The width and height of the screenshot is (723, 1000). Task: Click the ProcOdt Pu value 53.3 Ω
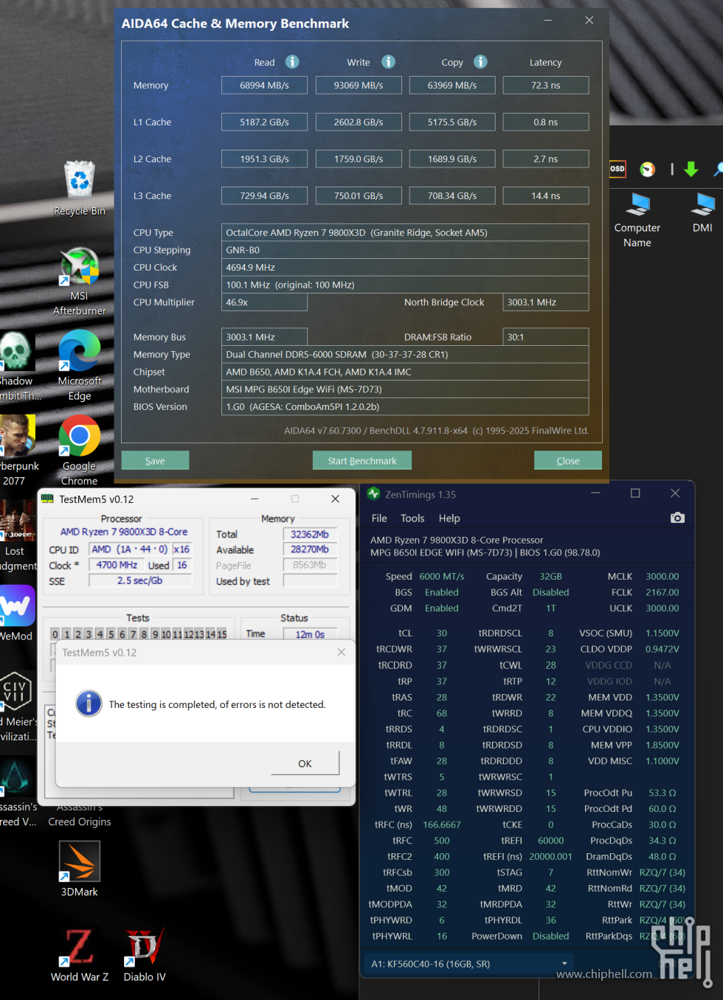(663, 793)
